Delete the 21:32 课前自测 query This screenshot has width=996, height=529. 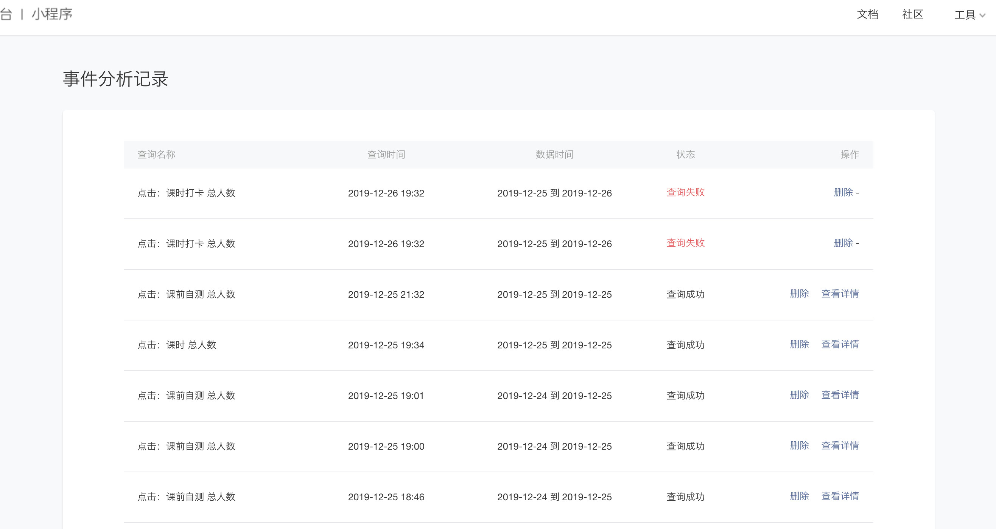[799, 294]
